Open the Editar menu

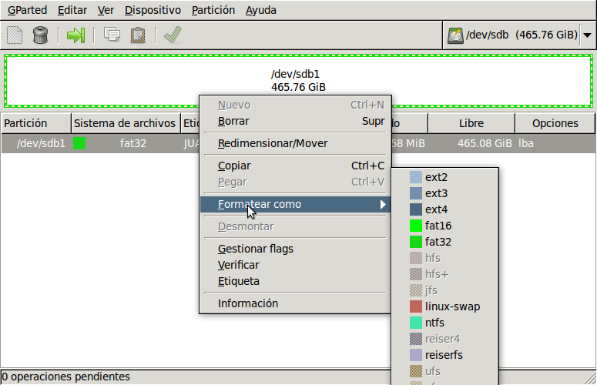(x=72, y=10)
